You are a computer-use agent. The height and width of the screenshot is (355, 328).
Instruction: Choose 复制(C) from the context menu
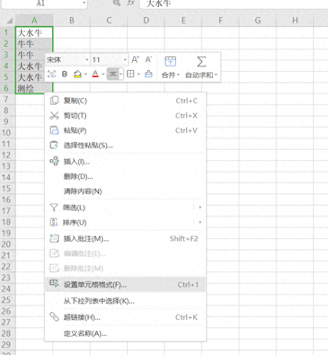[x=126, y=101]
